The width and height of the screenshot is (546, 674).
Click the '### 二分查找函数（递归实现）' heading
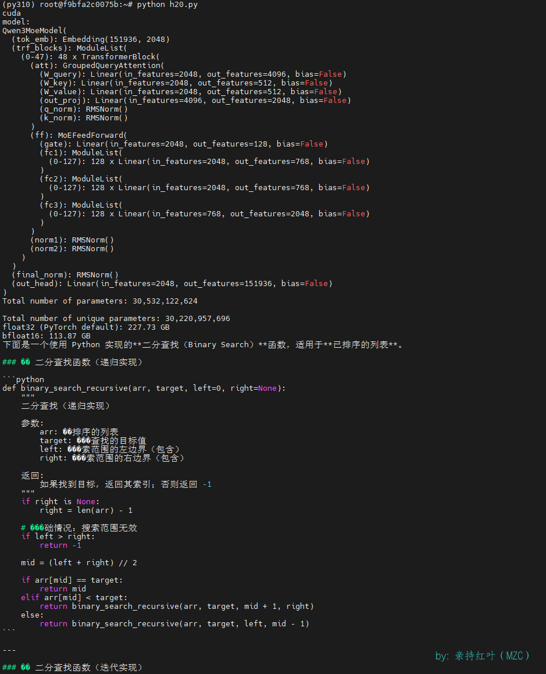[x=72, y=362]
